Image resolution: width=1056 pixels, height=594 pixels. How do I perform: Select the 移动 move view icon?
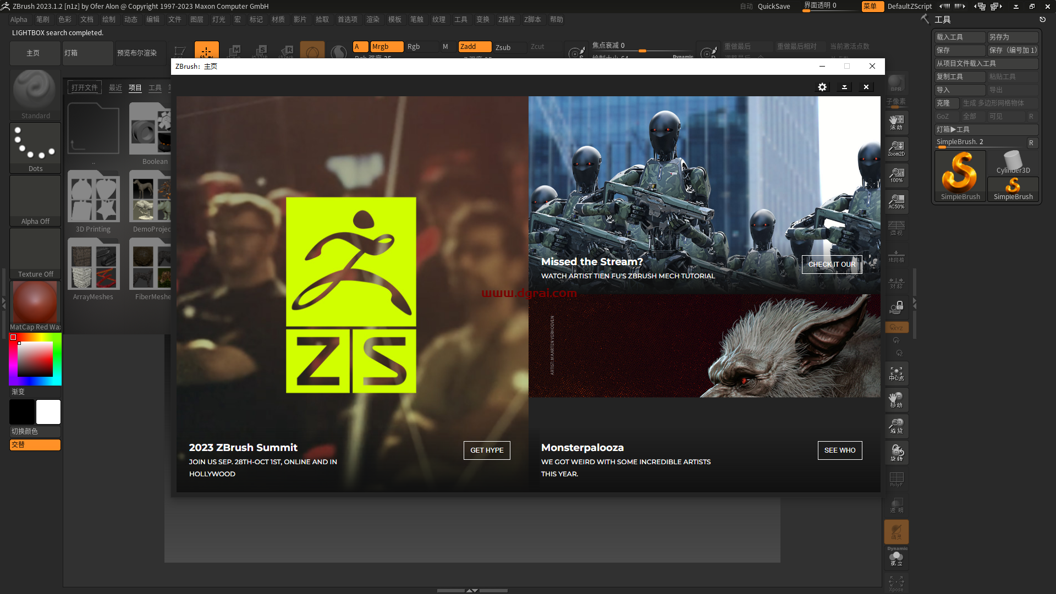click(x=897, y=400)
